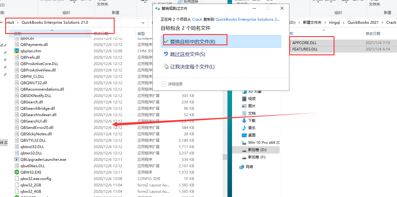Select QBSearch.dll file icon

click(x=17, y=102)
